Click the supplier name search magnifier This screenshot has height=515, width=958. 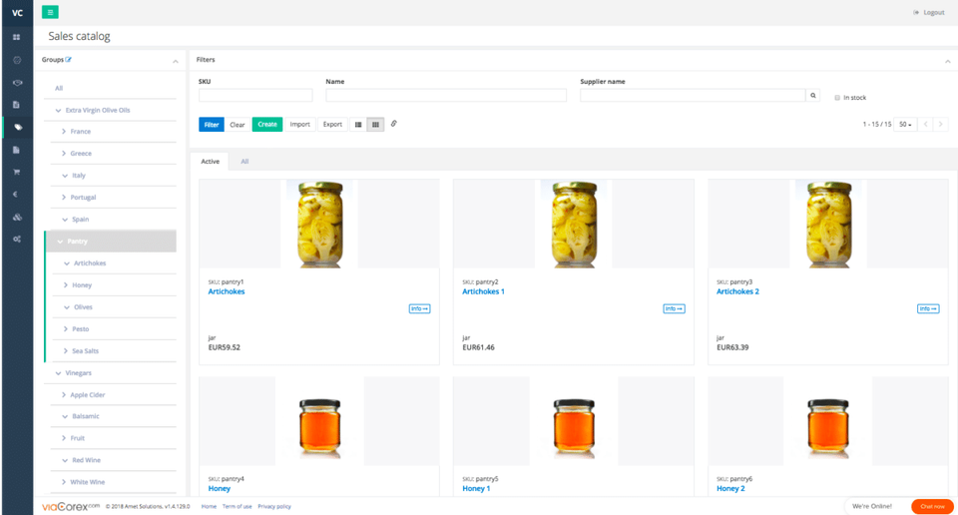[x=813, y=96]
